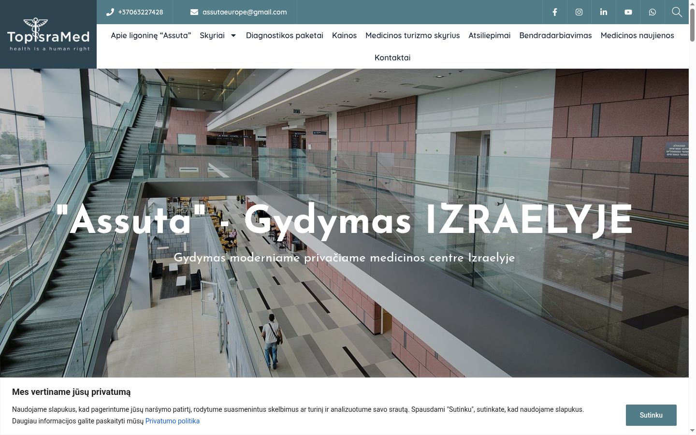Click the page vertical scrollbar thumb

point(692,25)
